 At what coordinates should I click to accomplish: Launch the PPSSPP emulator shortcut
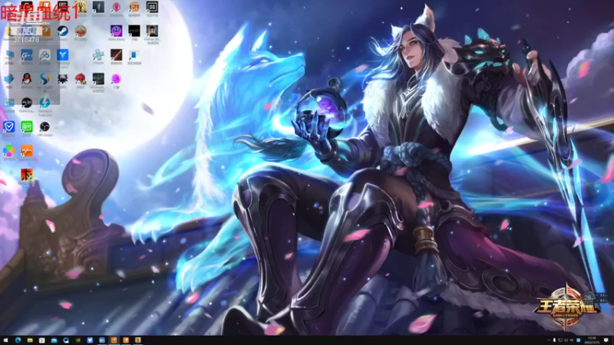click(98, 55)
